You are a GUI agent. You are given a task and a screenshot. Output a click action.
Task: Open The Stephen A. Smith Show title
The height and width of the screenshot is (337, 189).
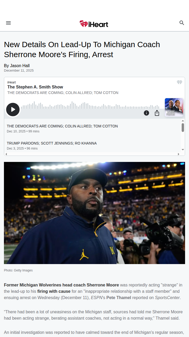tap(35, 87)
